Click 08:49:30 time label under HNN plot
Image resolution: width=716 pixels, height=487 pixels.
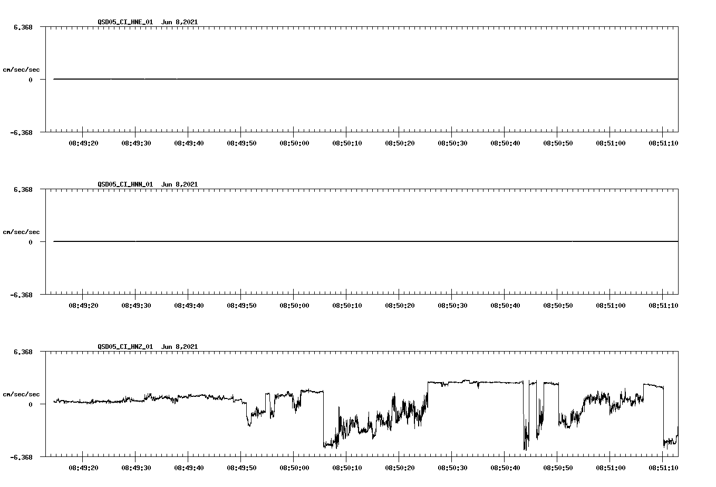tap(136, 306)
